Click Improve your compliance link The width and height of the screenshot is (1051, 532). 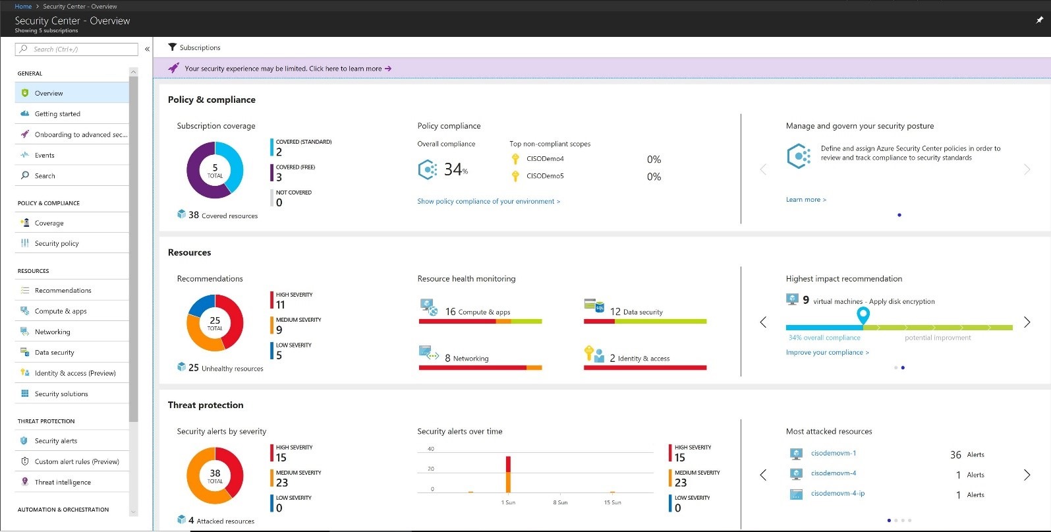coord(827,353)
